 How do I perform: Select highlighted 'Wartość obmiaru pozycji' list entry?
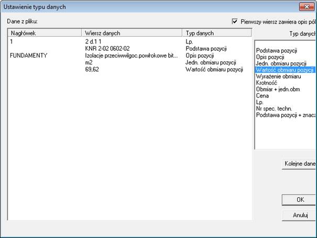pyautogui.click(x=285, y=70)
